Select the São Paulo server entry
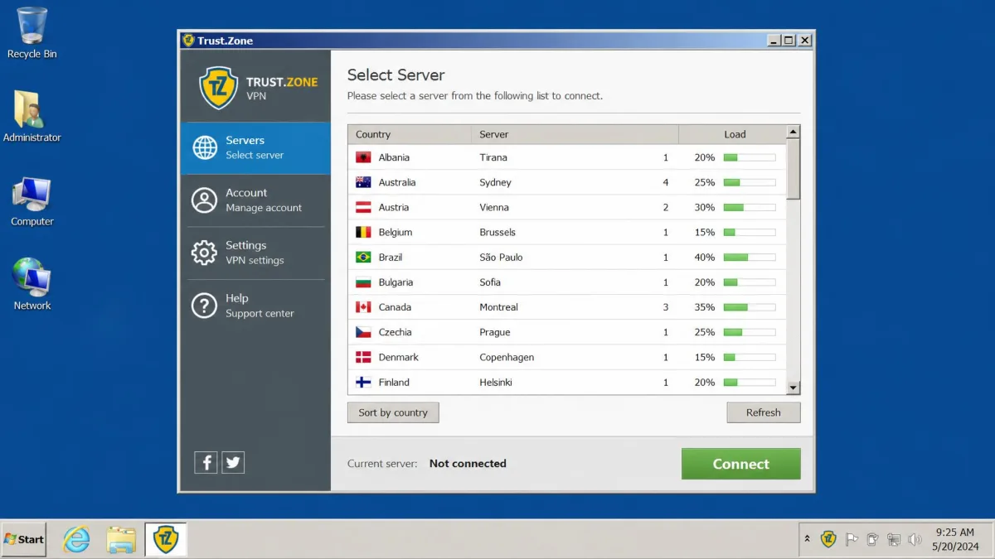The image size is (995, 559). [566, 257]
